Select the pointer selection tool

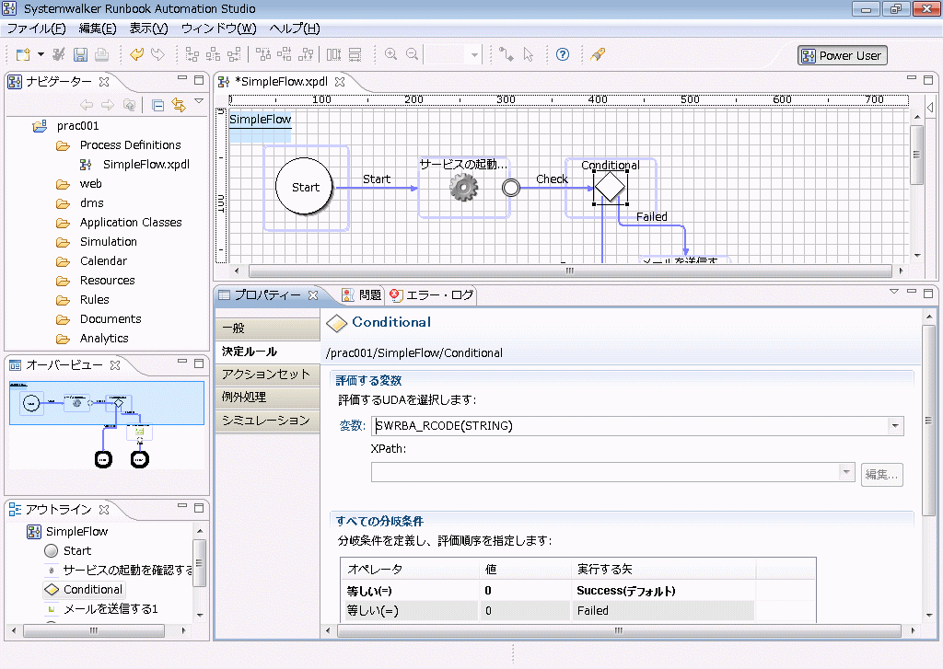[529, 54]
